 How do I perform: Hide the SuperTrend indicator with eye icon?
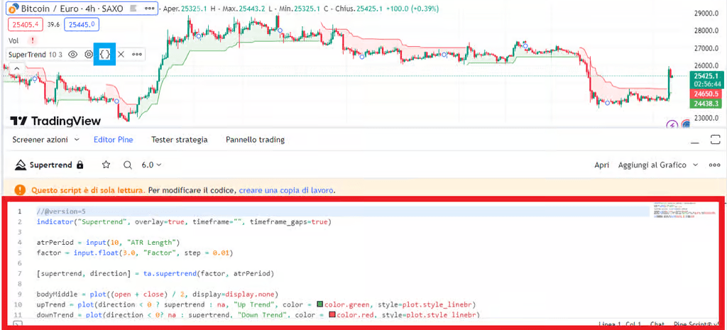[72, 54]
